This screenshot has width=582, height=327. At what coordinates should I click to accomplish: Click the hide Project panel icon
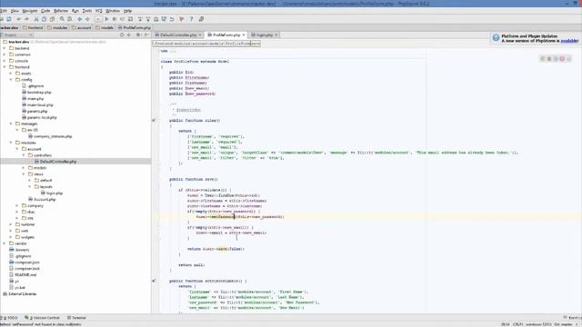(146, 35)
